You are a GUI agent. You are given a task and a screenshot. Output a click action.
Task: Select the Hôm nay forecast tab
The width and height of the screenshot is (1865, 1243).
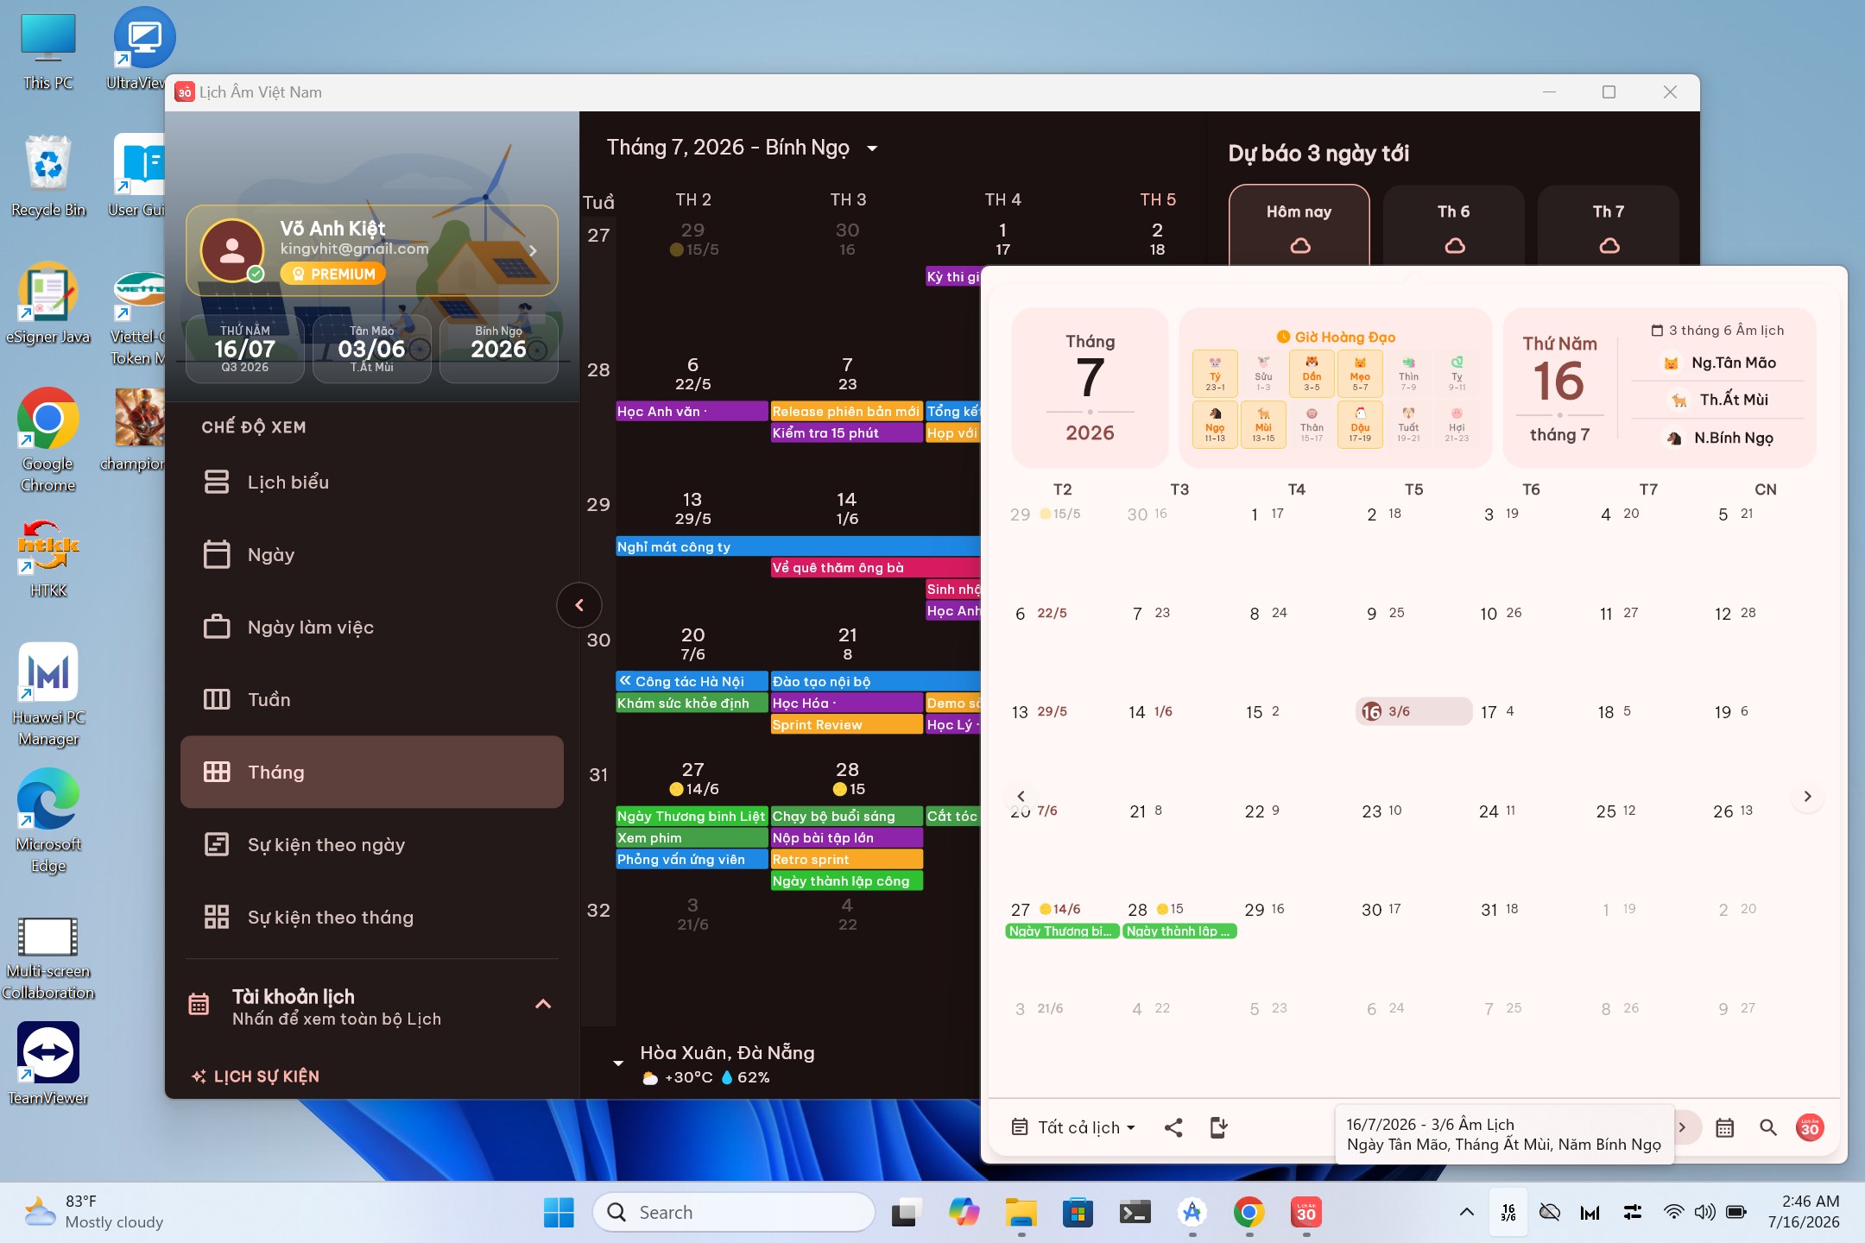click(1299, 226)
